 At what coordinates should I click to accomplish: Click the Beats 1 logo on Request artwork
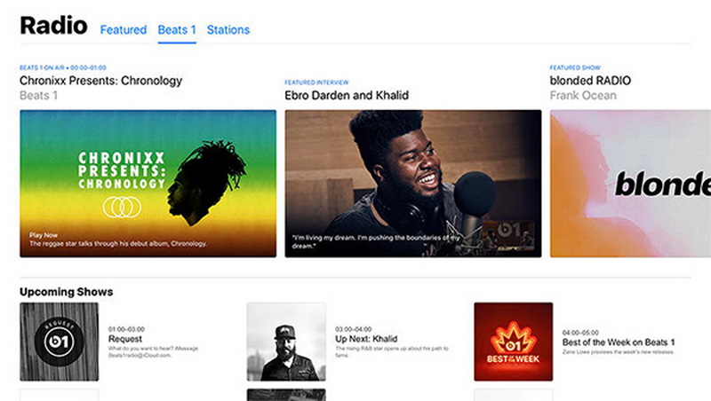(59, 342)
